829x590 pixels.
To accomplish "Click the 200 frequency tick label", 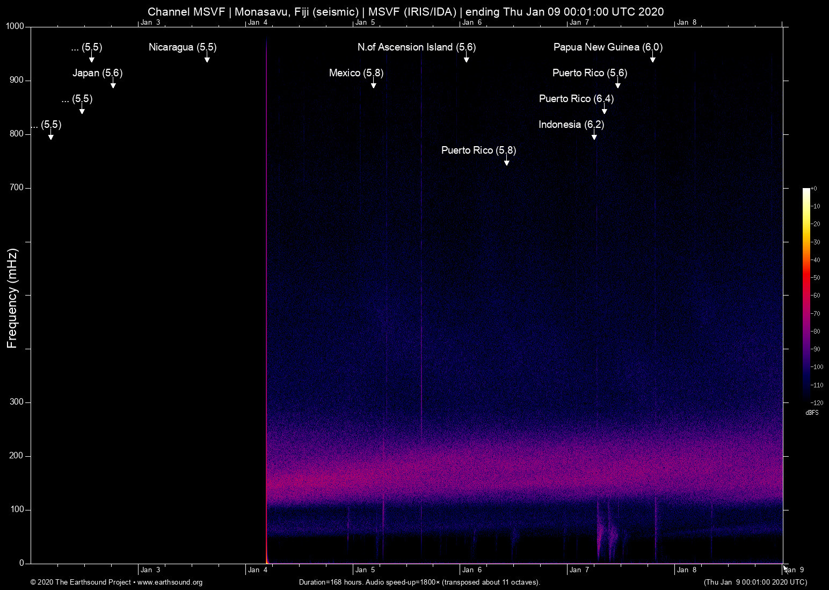I will tap(17, 456).
